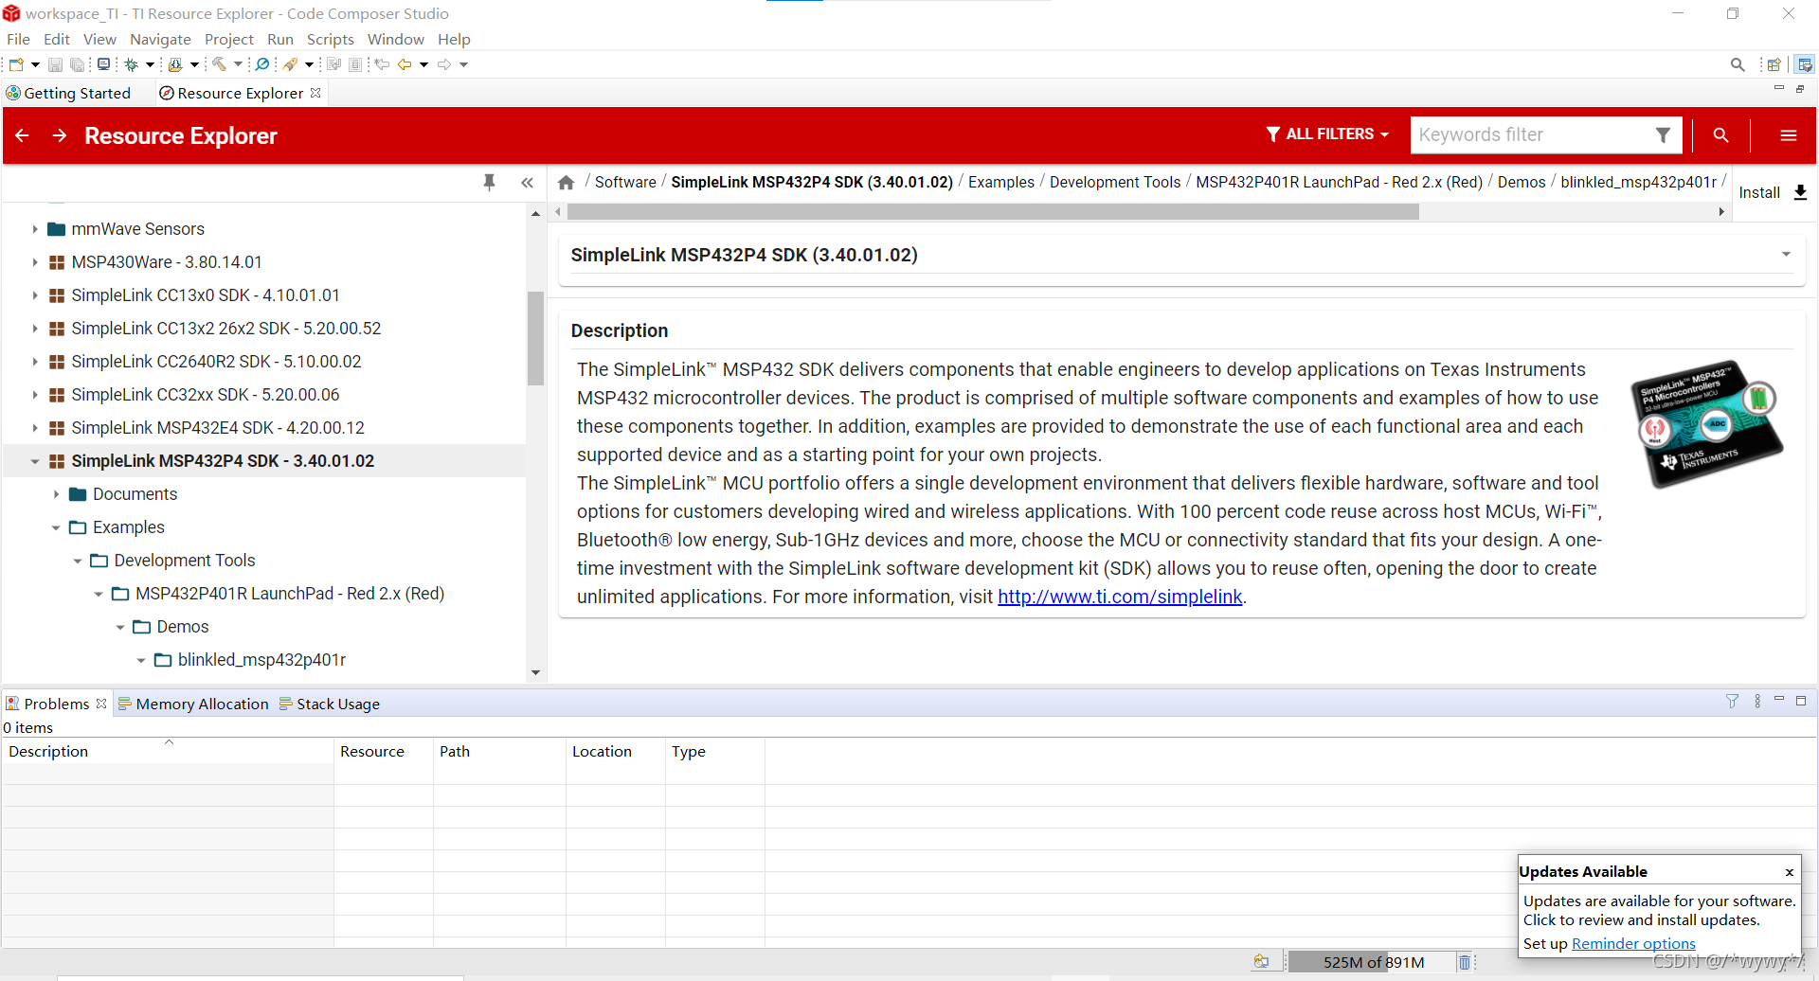Image resolution: width=1819 pixels, height=981 pixels.
Task: Click the Build hammer icon
Action: pyautogui.click(x=219, y=64)
